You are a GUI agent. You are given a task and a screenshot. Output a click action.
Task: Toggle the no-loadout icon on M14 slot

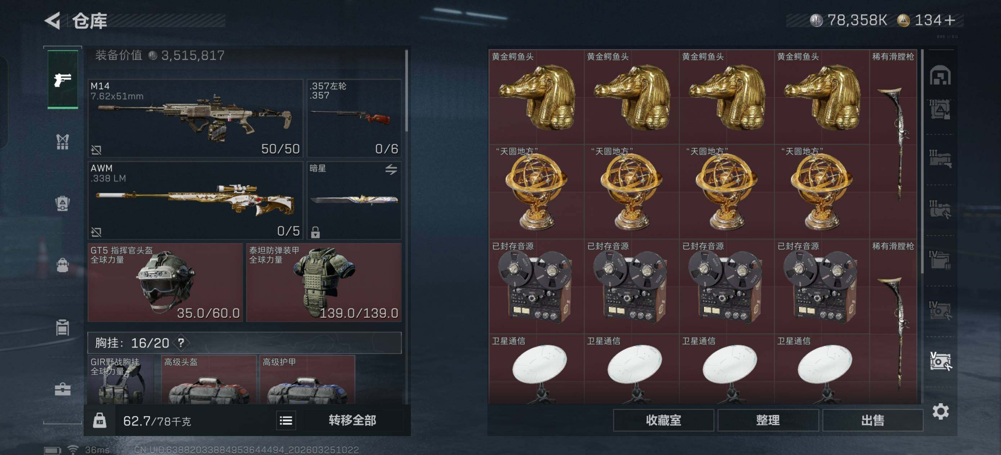click(96, 150)
